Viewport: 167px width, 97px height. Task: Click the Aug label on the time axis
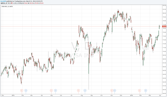[82, 95]
